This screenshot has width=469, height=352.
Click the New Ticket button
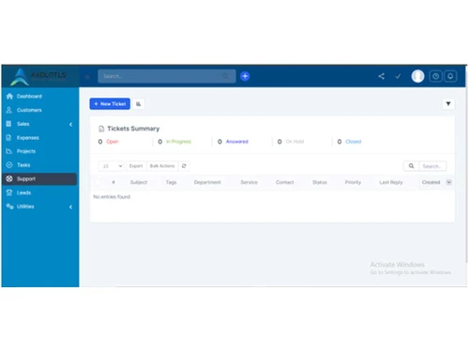click(110, 104)
